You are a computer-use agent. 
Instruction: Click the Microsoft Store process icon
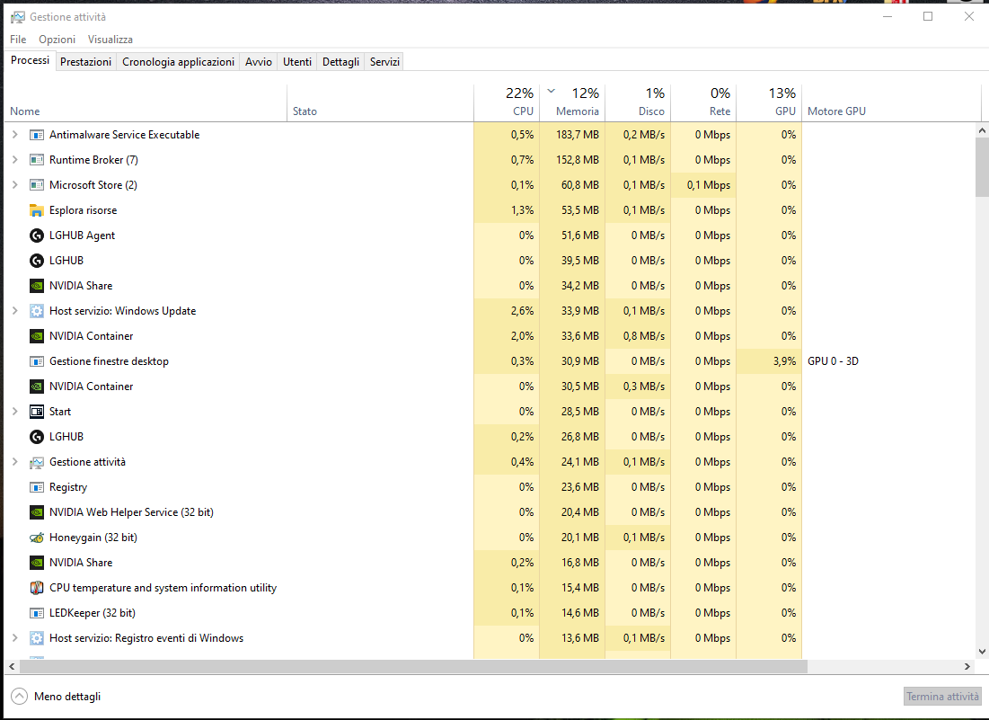click(x=37, y=185)
